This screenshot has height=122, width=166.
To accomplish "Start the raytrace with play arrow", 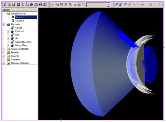I will click(x=53, y=5).
